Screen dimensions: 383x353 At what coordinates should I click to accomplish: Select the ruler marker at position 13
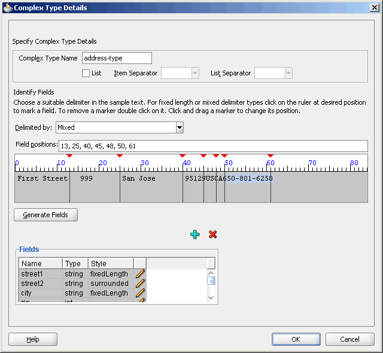69,156
